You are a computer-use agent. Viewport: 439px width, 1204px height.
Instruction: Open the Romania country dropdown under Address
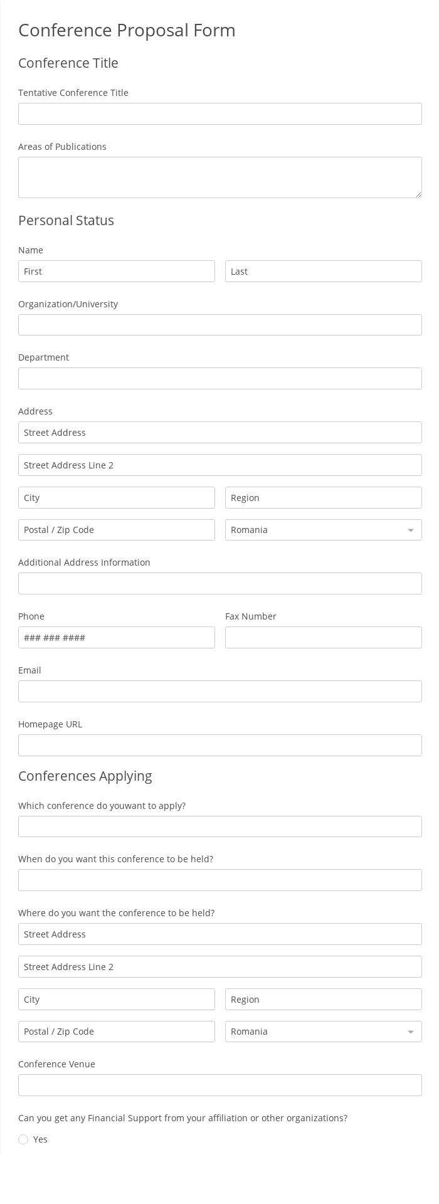click(x=323, y=529)
